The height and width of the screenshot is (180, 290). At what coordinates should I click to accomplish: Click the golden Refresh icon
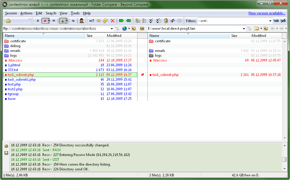pos(166,21)
